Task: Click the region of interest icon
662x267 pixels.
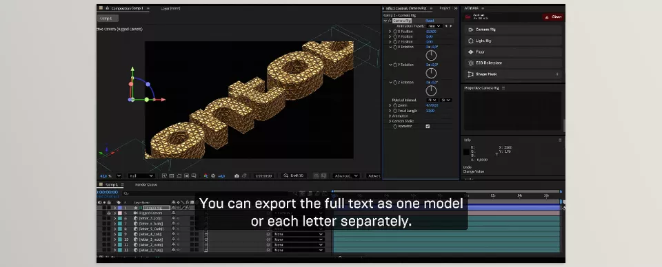Action: coord(186,175)
